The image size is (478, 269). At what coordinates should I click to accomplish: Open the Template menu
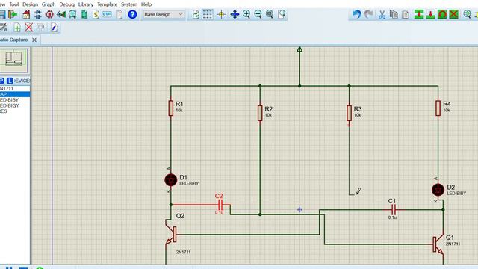pyautogui.click(x=107, y=4)
